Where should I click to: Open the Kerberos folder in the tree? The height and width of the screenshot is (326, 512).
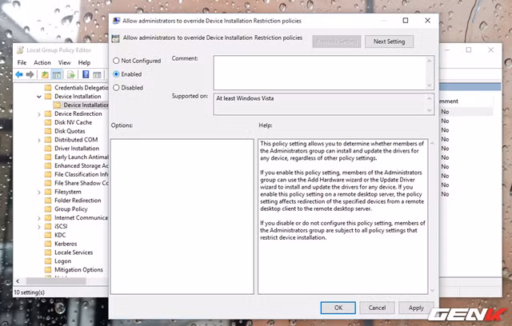click(x=66, y=244)
